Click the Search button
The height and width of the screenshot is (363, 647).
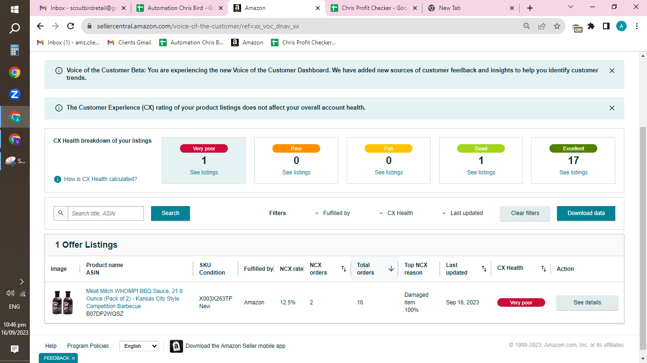coord(171,213)
